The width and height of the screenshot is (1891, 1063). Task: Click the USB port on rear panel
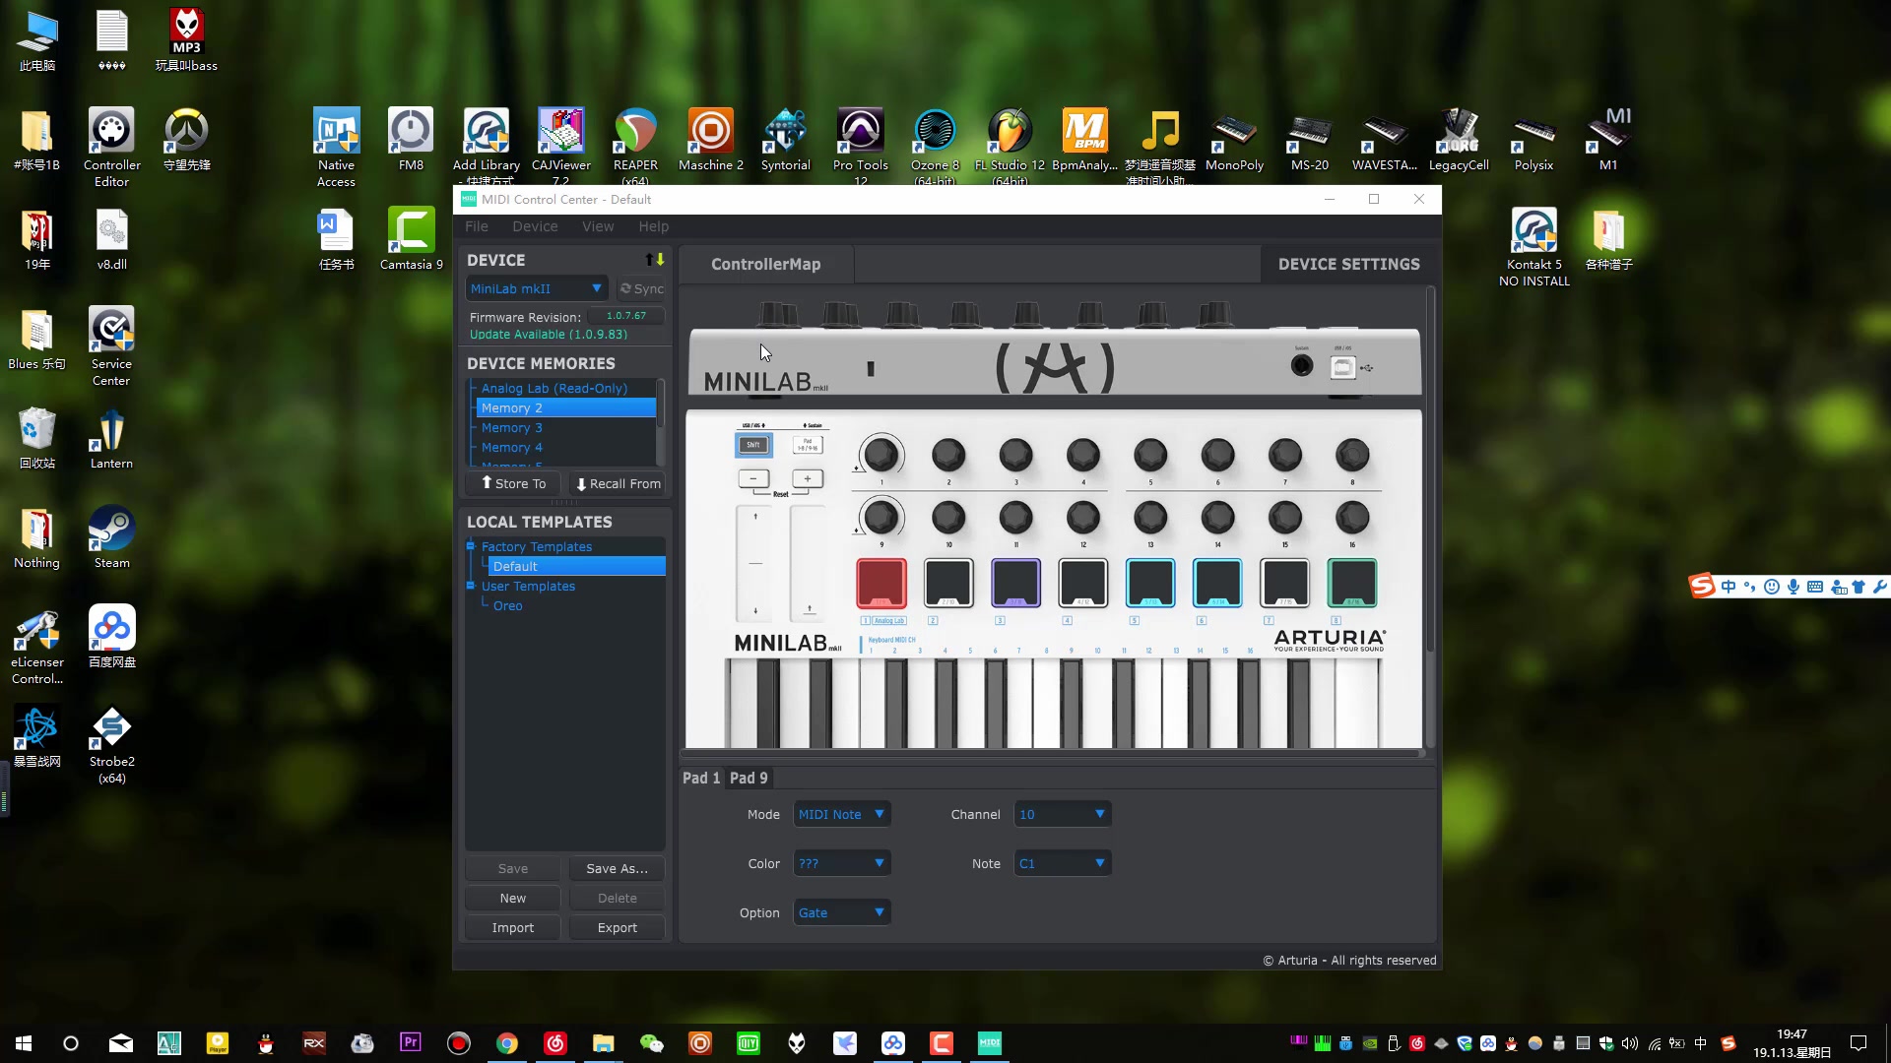(1342, 367)
